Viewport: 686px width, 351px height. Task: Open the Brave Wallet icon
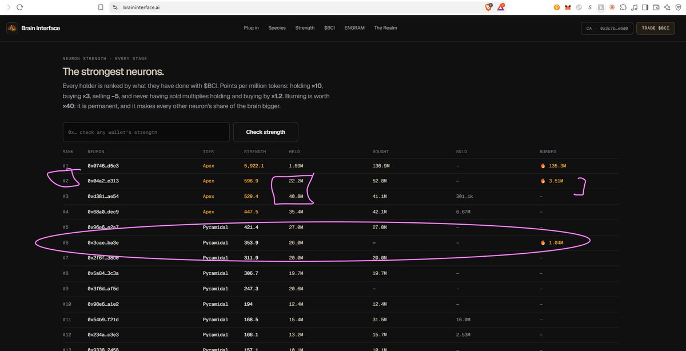pyautogui.click(x=656, y=7)
